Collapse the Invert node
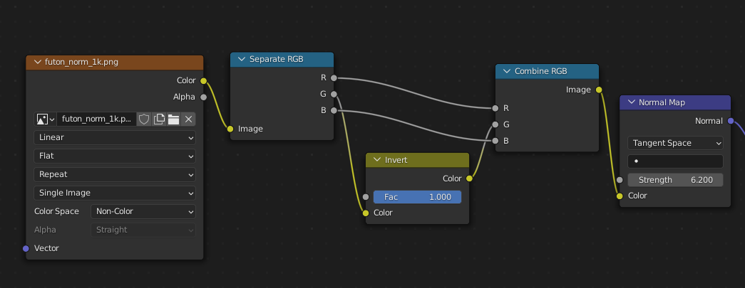 point(376,160)
